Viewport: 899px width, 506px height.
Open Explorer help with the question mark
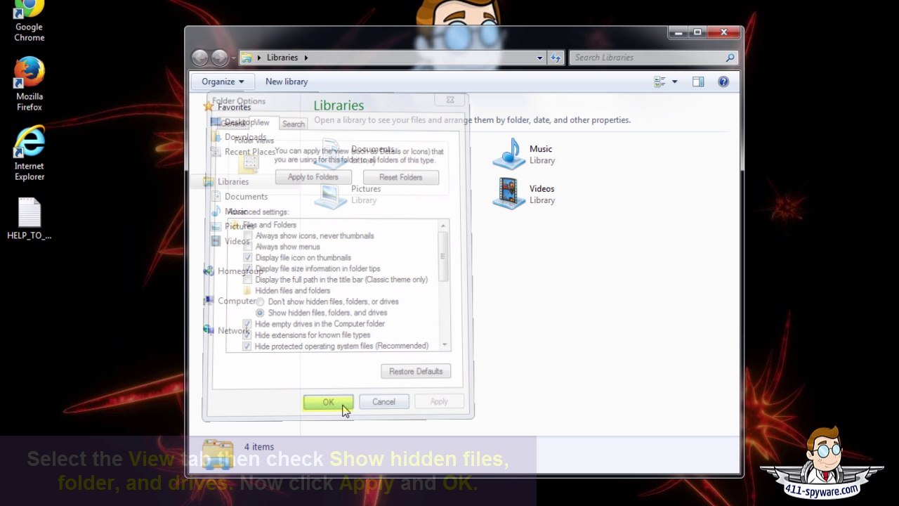(x=723, y=82)
